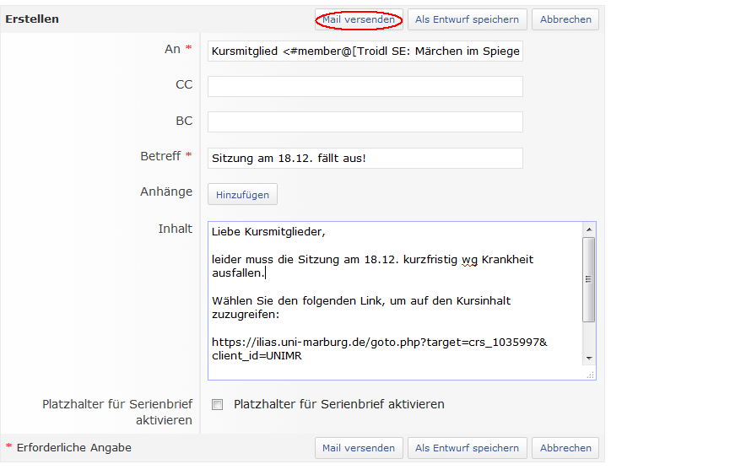This screenshot has width=730, height=475.
Task: Cancel using the footer Abbrechen button
Action: pos(565,448)
